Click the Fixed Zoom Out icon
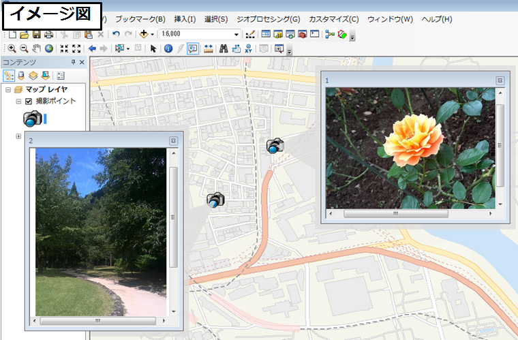 76,49
